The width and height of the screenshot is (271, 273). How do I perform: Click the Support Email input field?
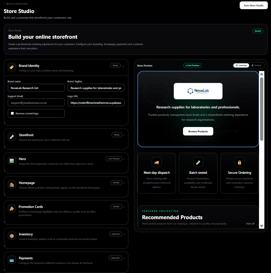(x=36, y=102)
